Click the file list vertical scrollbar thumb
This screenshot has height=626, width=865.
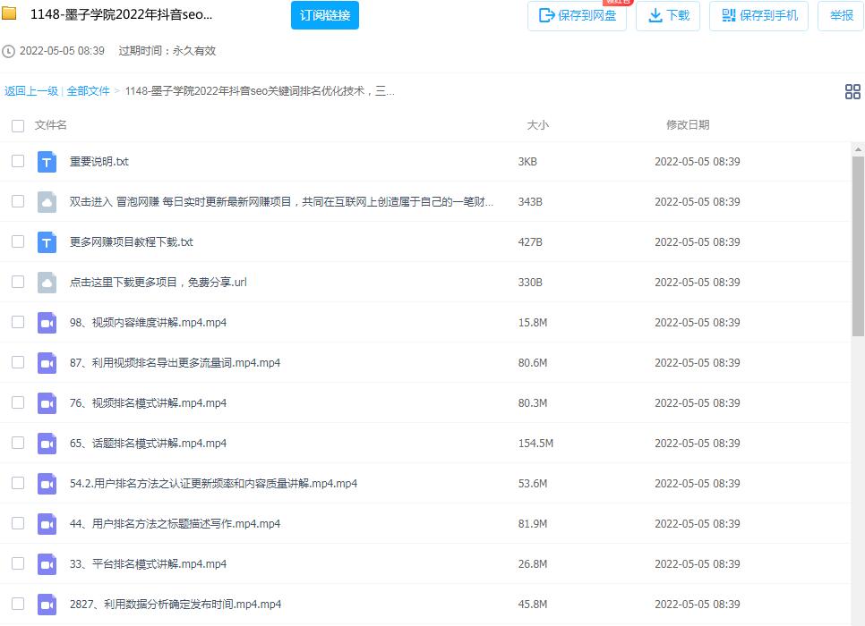tap(858, 246)
